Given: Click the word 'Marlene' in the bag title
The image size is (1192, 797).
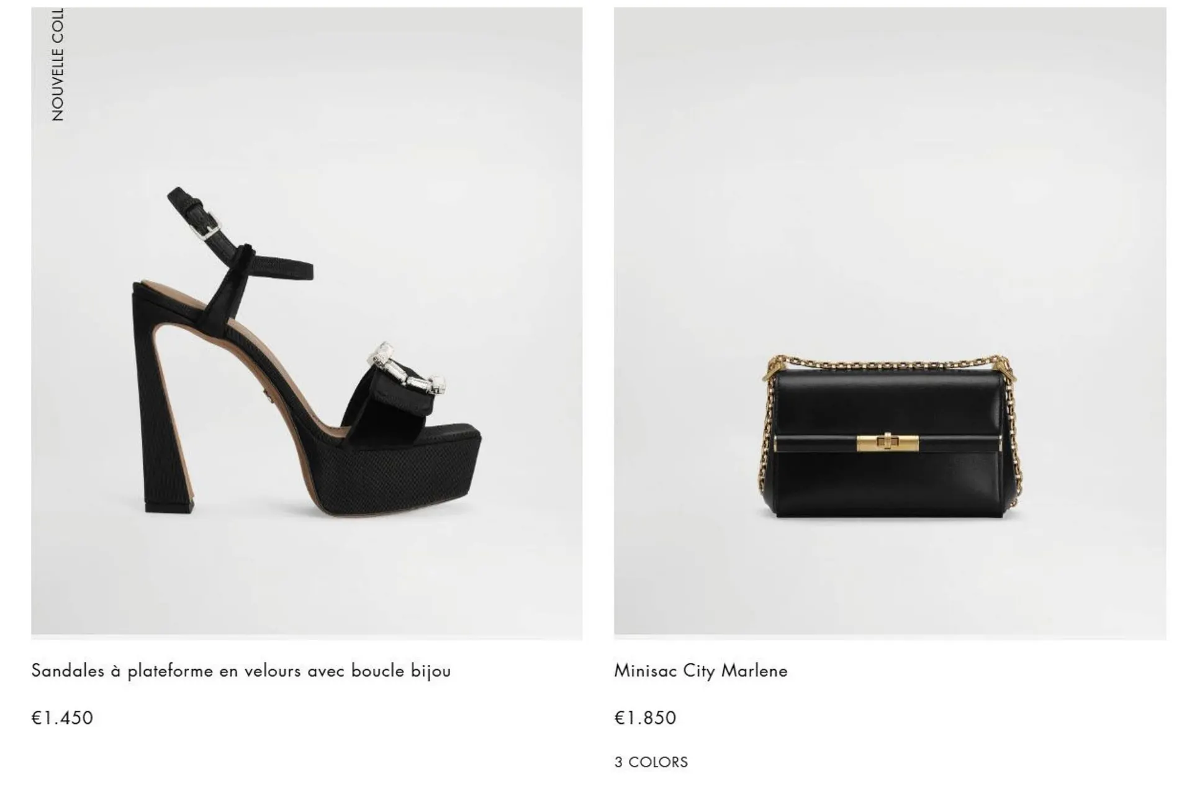Looking at the screenshot, I should click(754, 670).
